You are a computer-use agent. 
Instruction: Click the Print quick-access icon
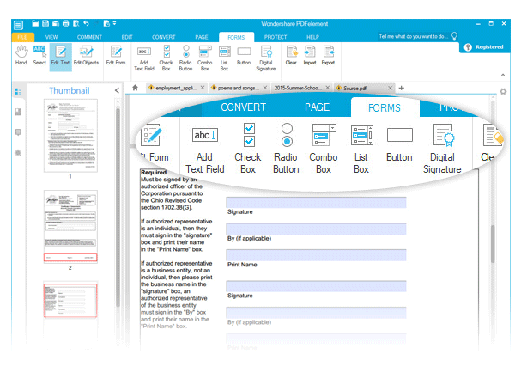coord(66,23)
